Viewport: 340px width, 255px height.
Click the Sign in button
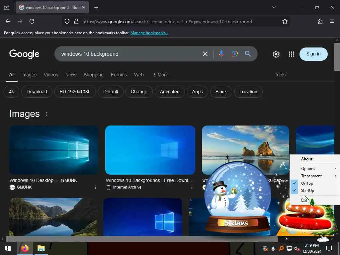click(x=313, y=54)
